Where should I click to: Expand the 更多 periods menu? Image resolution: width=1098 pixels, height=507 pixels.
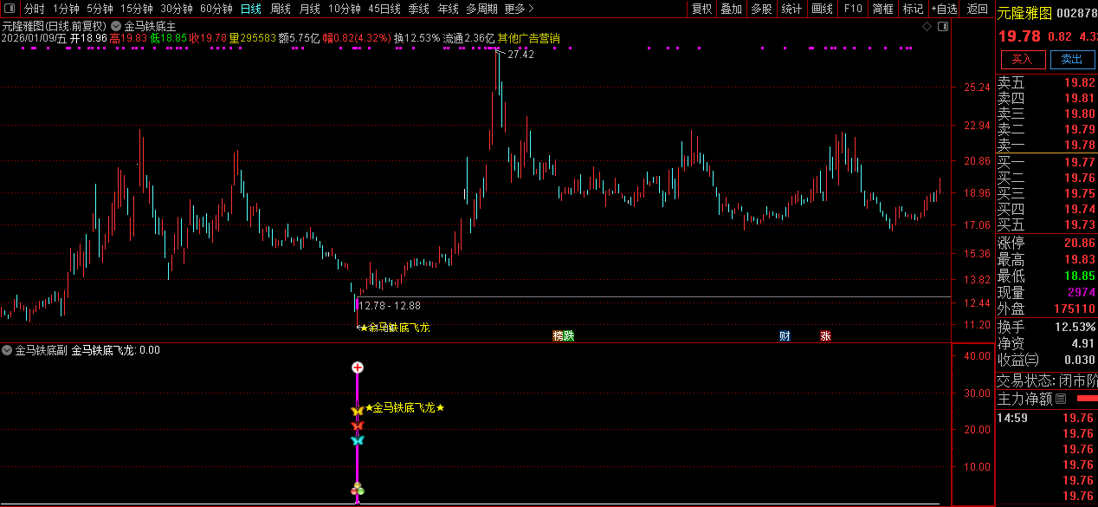tap(519, 9)
